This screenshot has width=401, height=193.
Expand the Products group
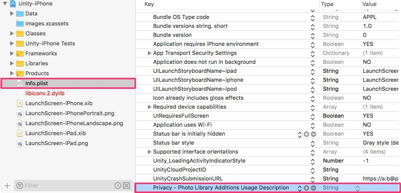point(12,73)
